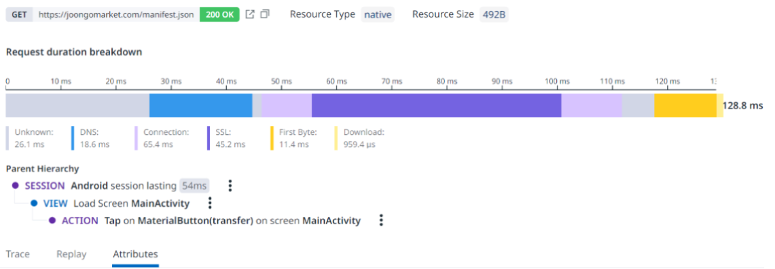Click the manifest.json request URL
775x269 pixels.
pos(116,15)
